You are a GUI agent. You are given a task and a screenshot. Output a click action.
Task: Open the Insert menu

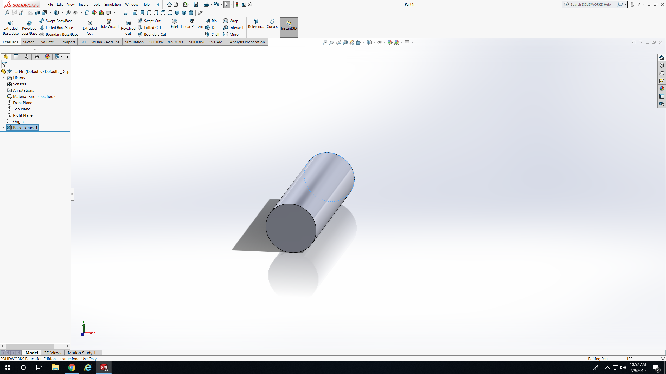coord(83,4)
